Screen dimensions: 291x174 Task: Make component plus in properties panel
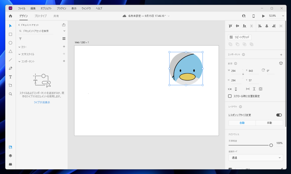(281, 54)
